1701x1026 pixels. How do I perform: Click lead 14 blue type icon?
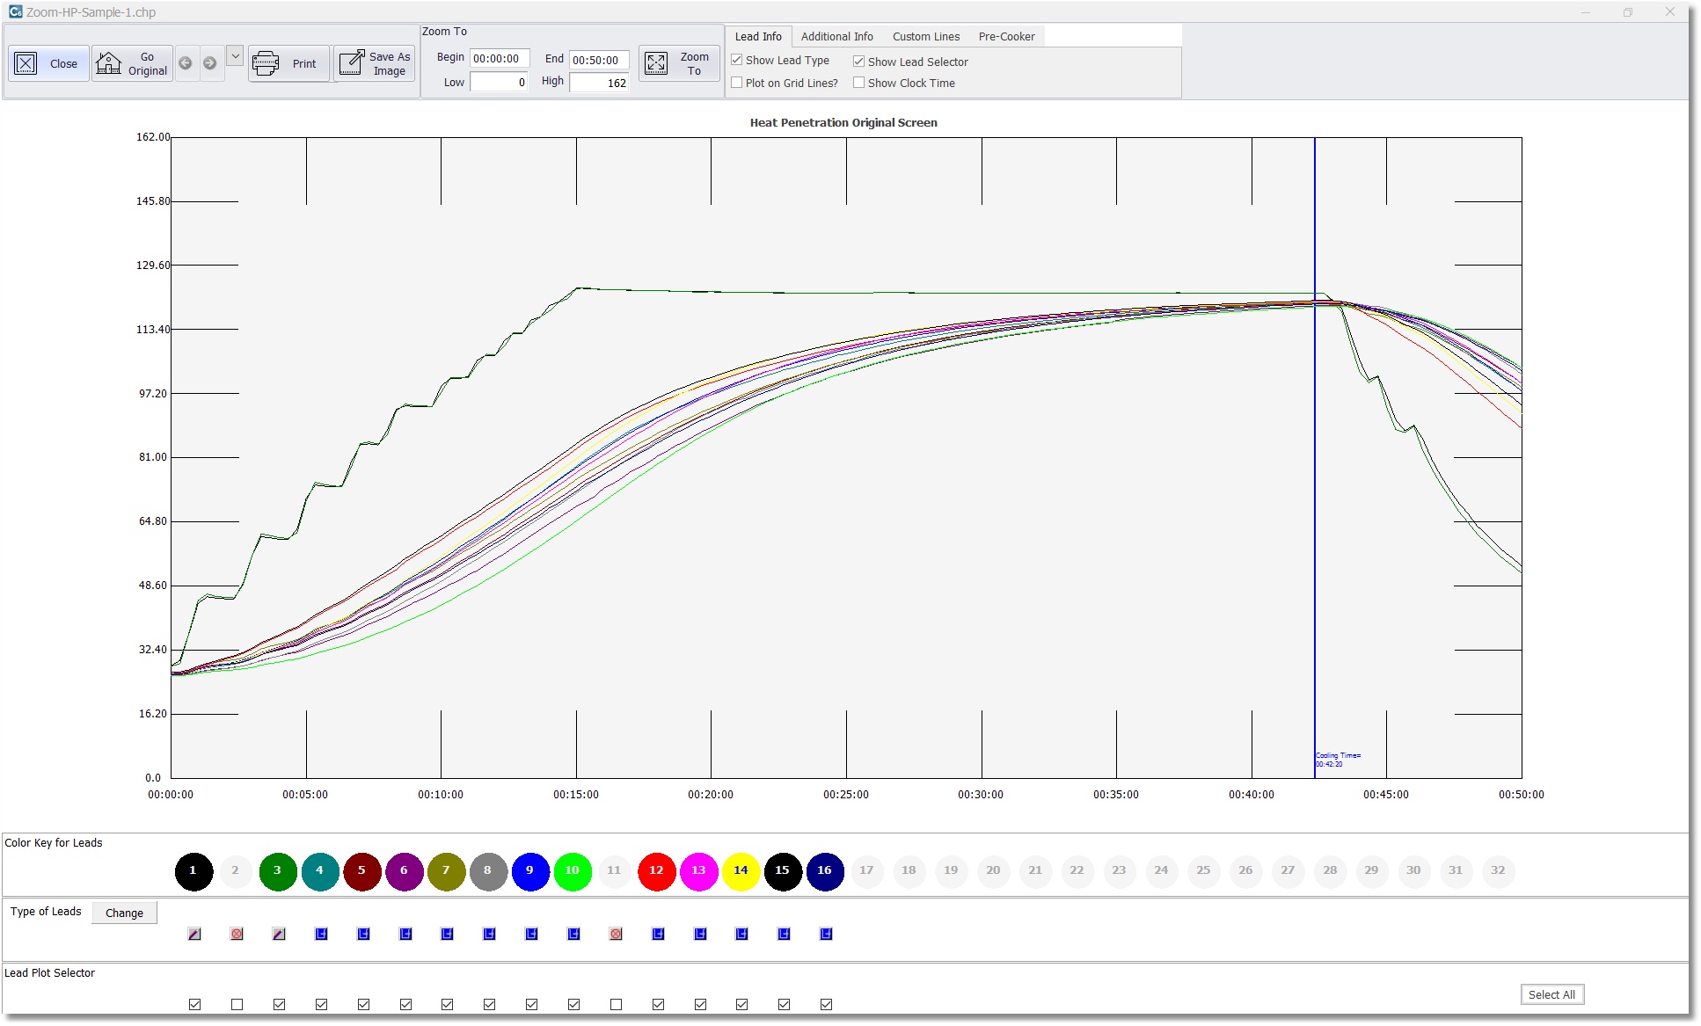741,934
